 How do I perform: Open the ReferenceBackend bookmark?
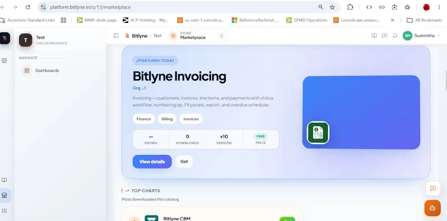[255, 20]
